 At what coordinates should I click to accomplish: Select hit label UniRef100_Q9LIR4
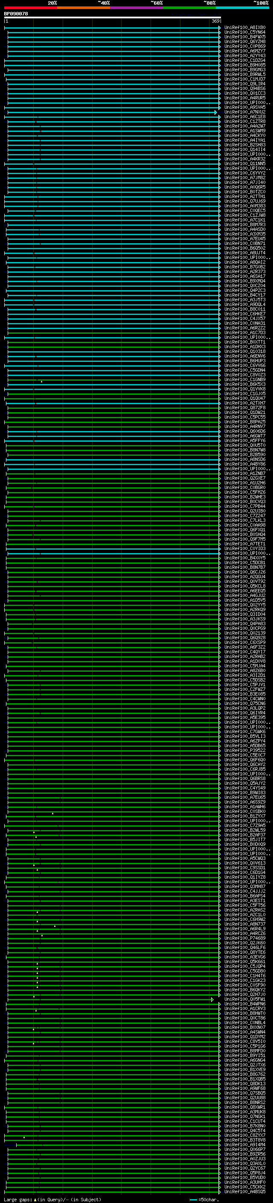tap(244, 84)
